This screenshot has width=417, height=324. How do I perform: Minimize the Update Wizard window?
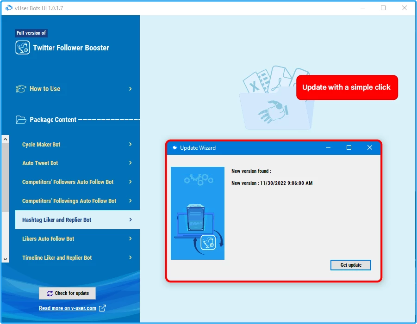328,147
